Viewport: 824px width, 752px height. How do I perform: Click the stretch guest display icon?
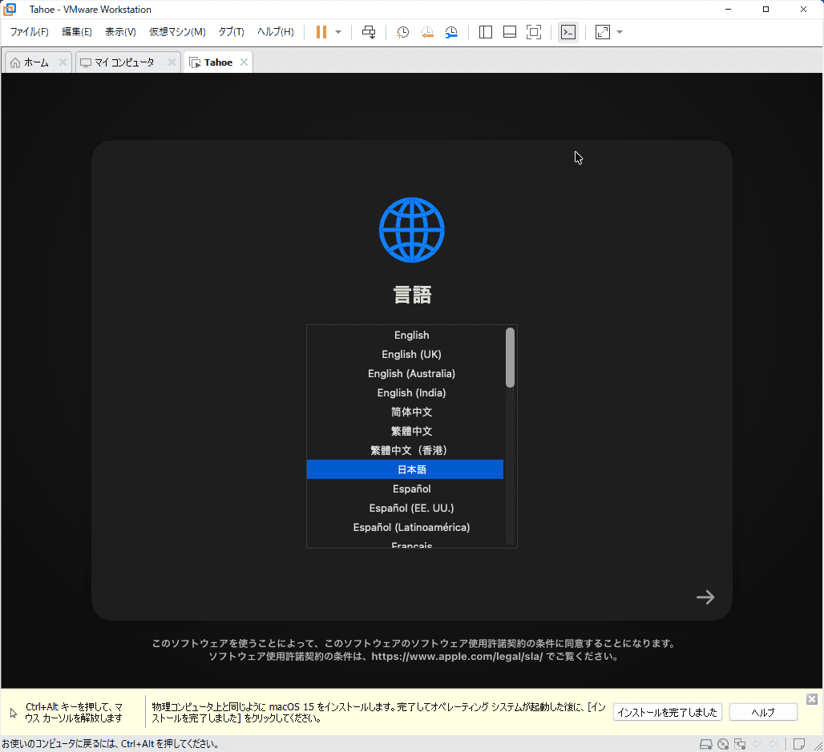[x=602, y=32]
